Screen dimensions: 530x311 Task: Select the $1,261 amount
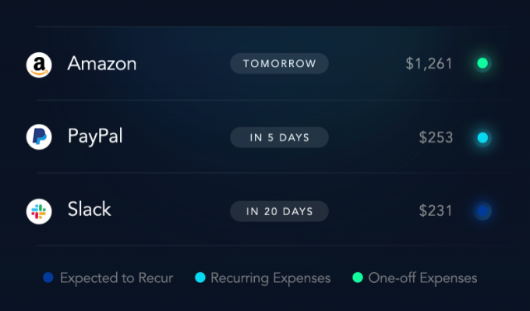tap(429, 64)
